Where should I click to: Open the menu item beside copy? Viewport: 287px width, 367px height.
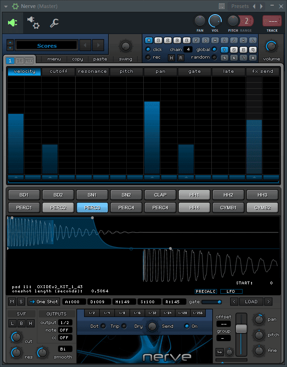[54, 59]
